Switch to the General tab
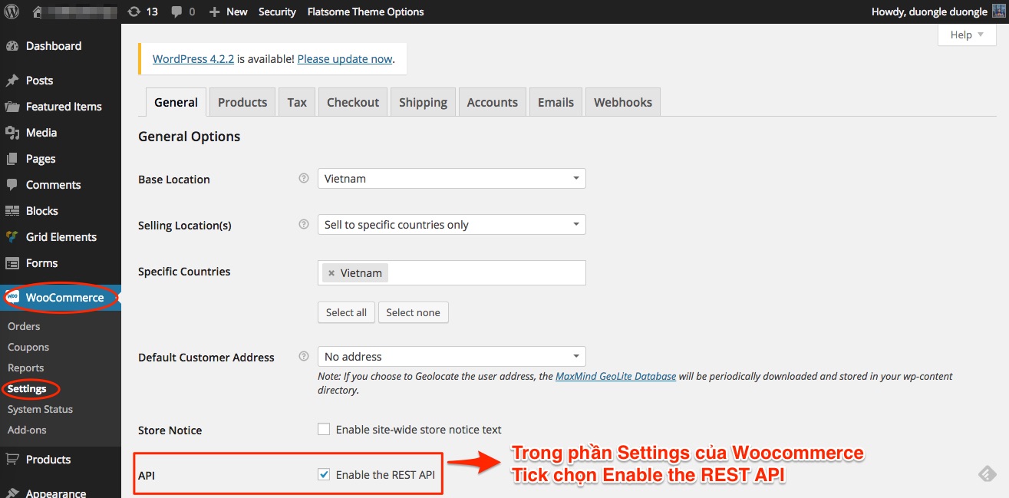 [176, 102]
